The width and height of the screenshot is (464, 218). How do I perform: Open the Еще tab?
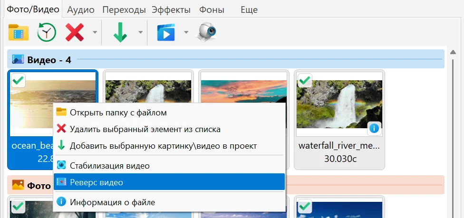pyautogui.click(x=249, y=10)
